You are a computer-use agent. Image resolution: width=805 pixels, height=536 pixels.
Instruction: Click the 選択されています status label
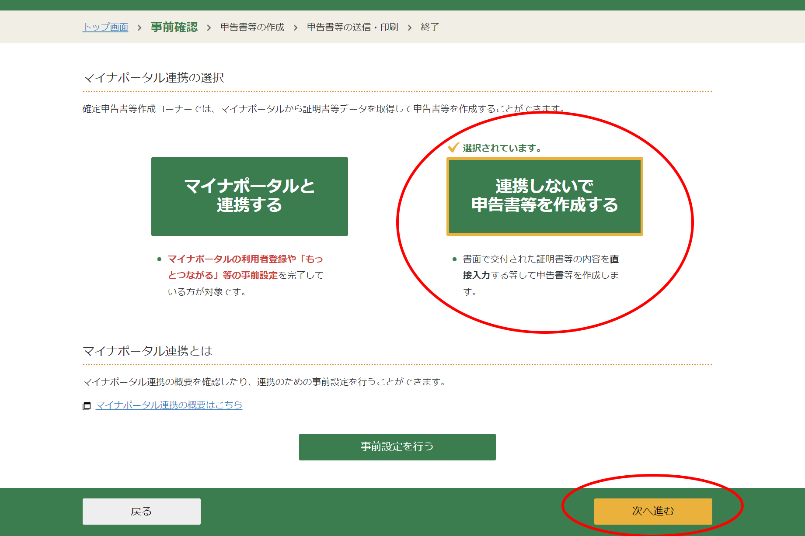point(502,148)
